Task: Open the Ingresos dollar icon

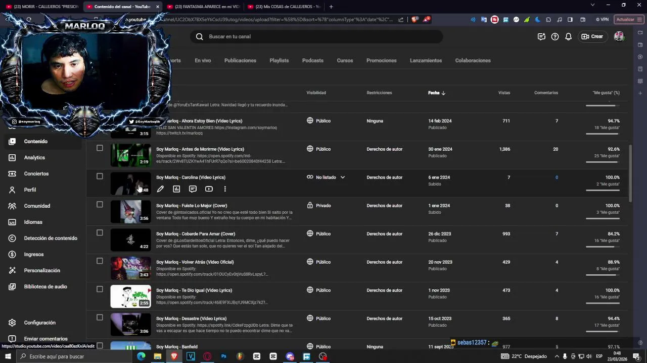Action: (x=12, y=254)
